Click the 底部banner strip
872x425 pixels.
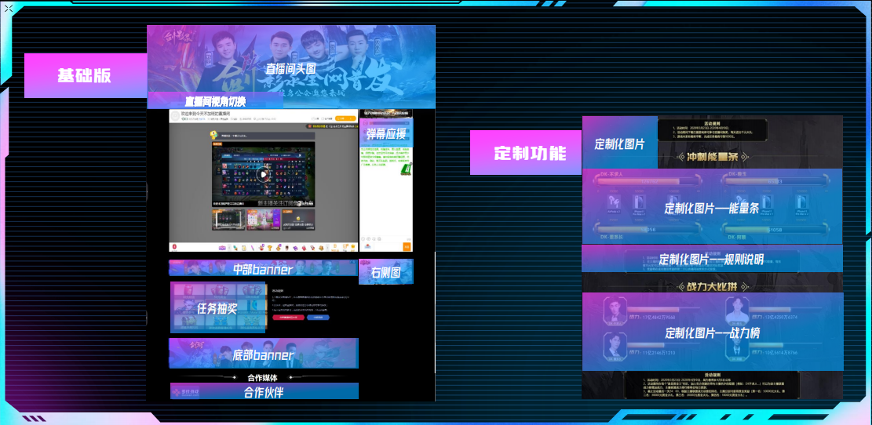pos(263,354)
